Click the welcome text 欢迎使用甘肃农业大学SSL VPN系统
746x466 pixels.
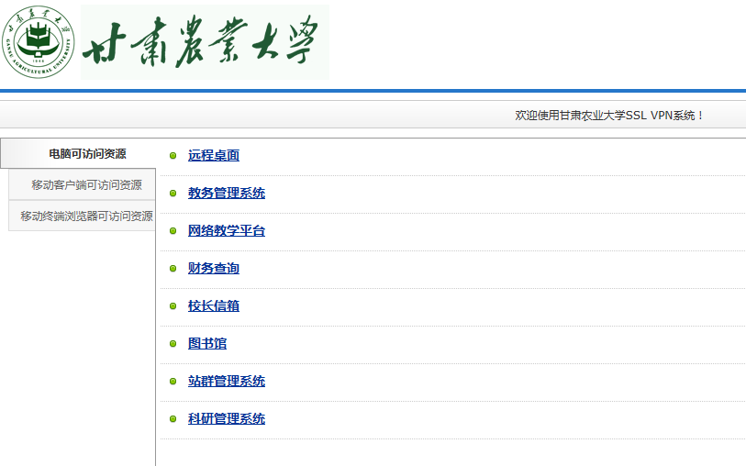point(608,115)
